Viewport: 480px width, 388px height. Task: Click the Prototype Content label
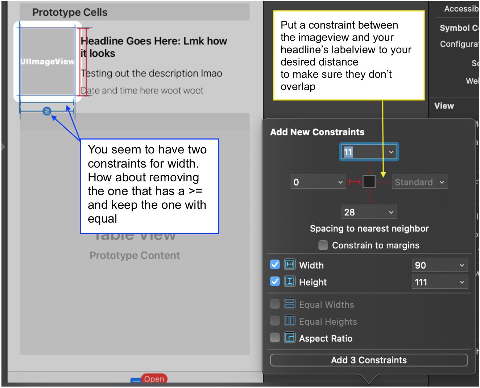[135, 256]
